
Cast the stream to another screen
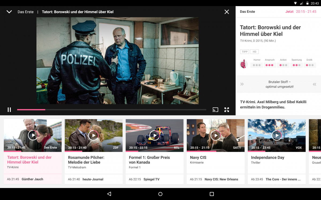tap(215, 110)
